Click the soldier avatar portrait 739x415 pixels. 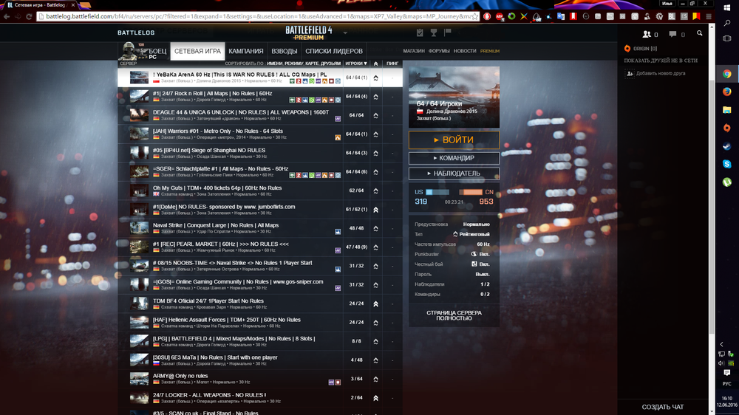tap(129, 50)
